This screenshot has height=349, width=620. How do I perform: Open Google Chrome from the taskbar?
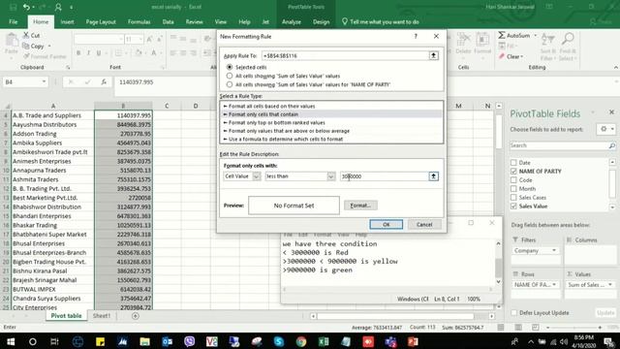pyautogui.click(x=301, y=341)
